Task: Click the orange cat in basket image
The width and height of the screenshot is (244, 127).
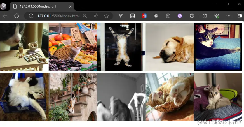Action: pos(170,97)
